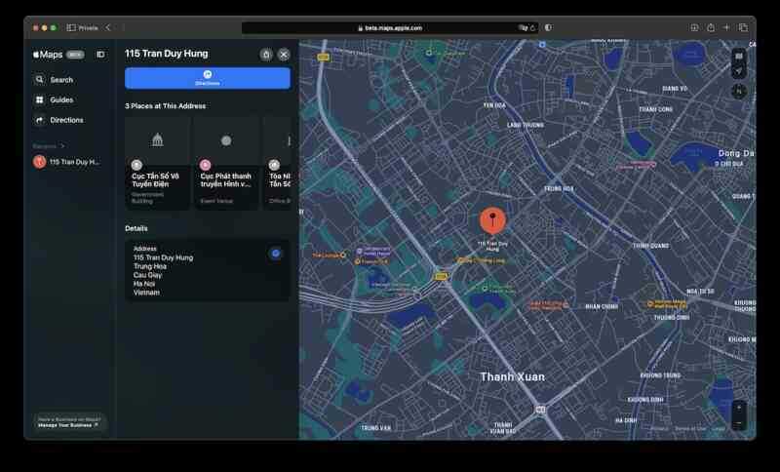780x472 pixels.
Task: Copy the address using the blue icon
Action: (x=276, y=254)
